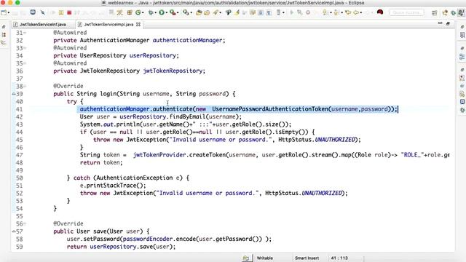Image resolution: width=466 pixels, height=262 pixels.
Task: Collapse the fold at line 31
Action: pyautogui.click(x=25, y=33)
